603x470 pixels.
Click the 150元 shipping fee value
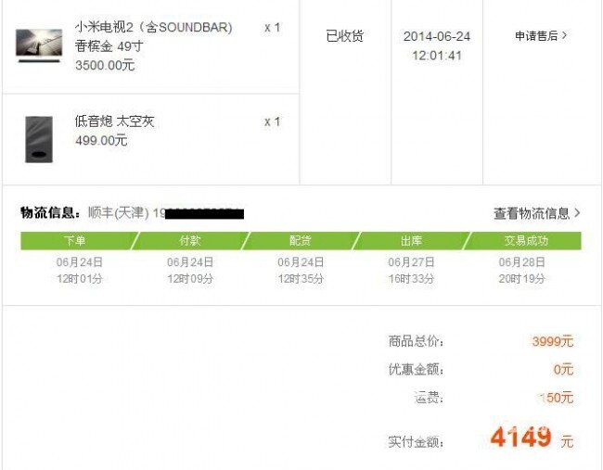coord(557,398)
